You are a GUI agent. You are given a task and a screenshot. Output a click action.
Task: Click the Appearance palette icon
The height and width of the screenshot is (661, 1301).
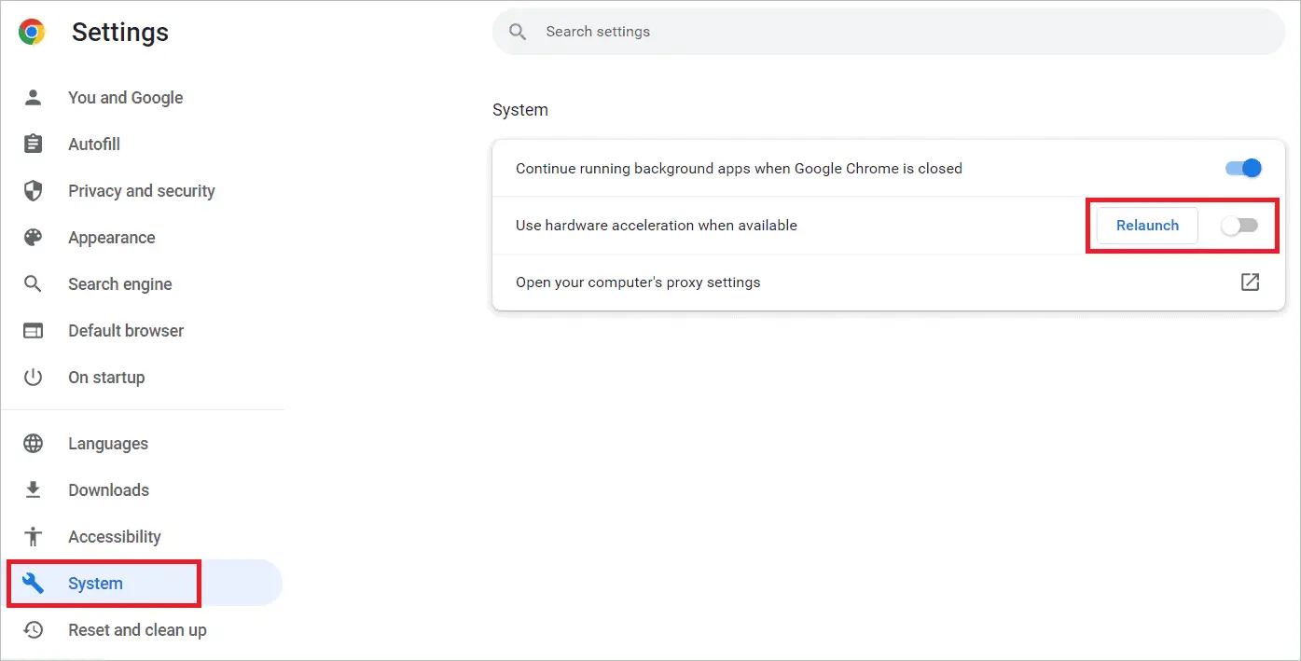pos(33,237)
